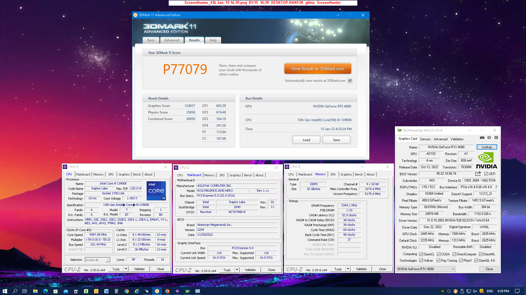Open the Sensors tab in GPU-Z
This screenshot has width=526, height=295.
[x=425, y=139]
